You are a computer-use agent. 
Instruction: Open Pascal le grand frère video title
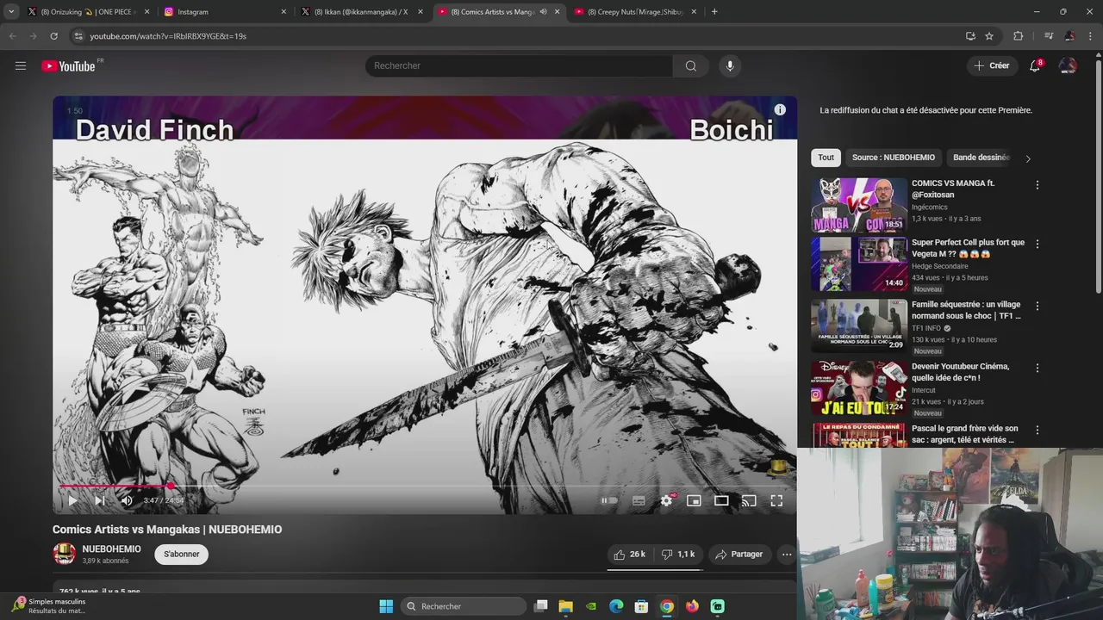pyautogui.click(x=964, y=434)
